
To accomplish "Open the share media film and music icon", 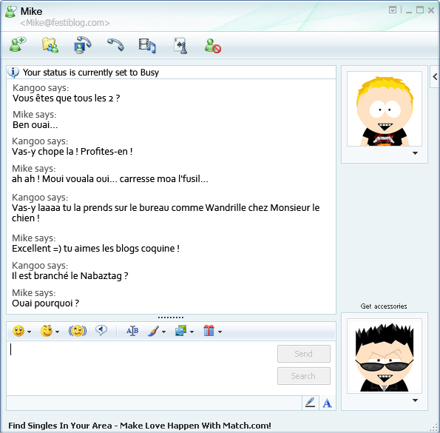I will [147, 45].
